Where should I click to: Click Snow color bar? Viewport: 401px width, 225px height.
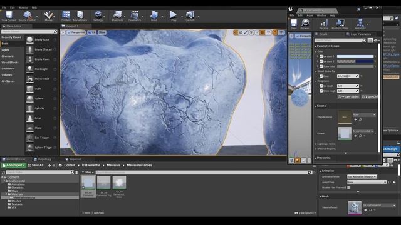pos(355,66)
